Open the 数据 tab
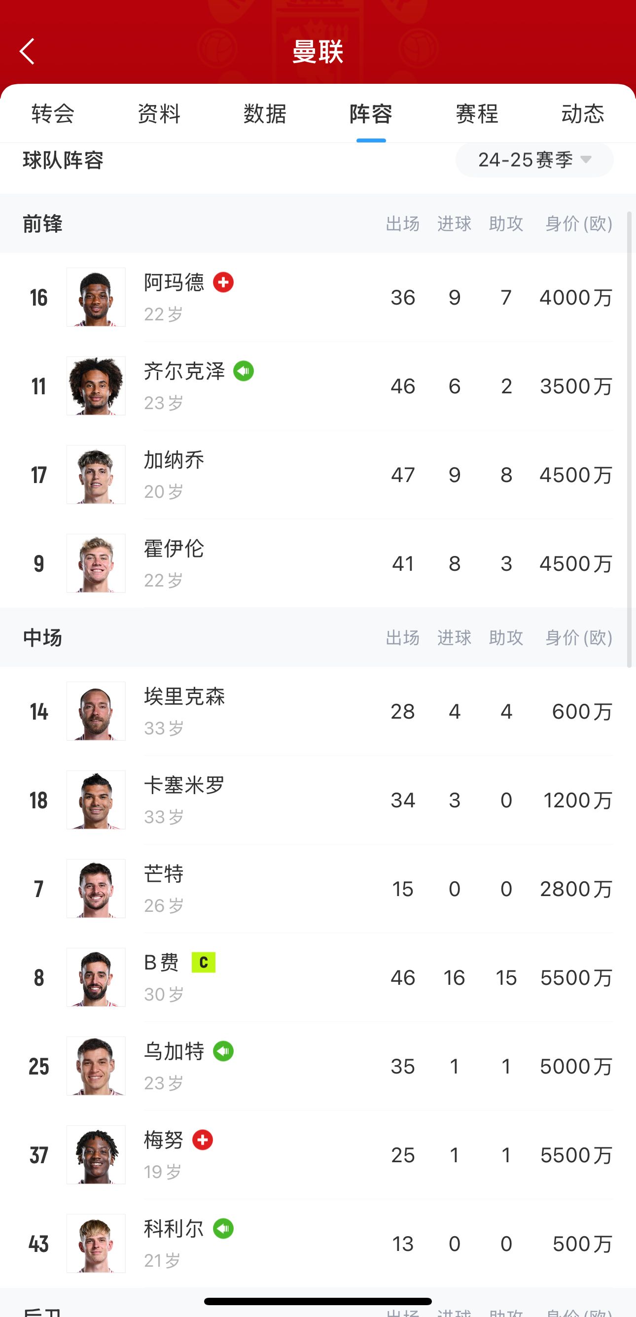636x1317 pixels. click(265, 113)
